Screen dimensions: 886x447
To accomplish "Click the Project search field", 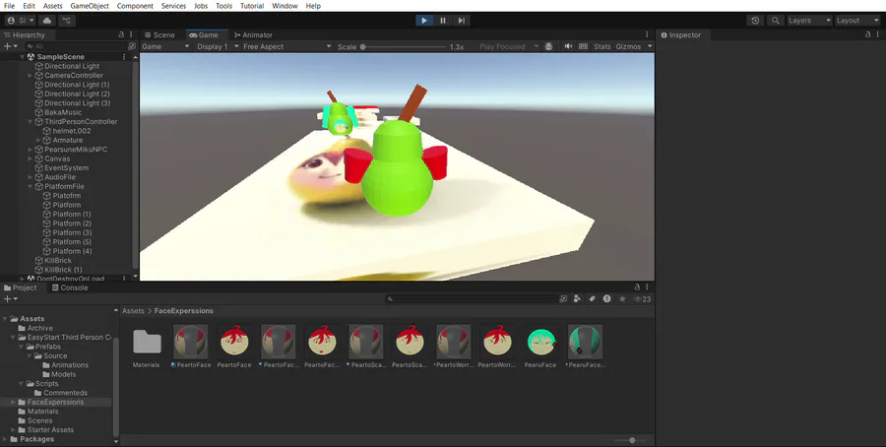I will [472, 299].
